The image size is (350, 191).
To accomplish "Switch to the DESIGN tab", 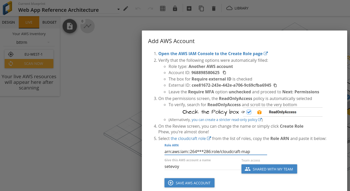I will tap(8, 22).
